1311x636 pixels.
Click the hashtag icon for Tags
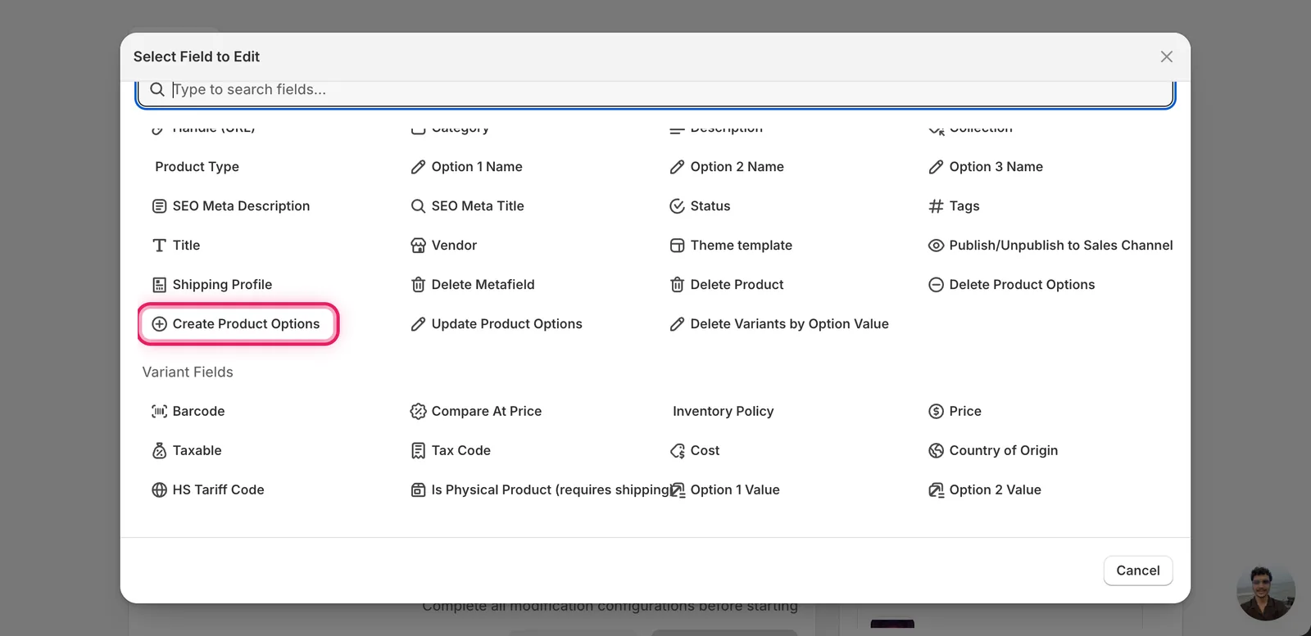tap(936, 206)
